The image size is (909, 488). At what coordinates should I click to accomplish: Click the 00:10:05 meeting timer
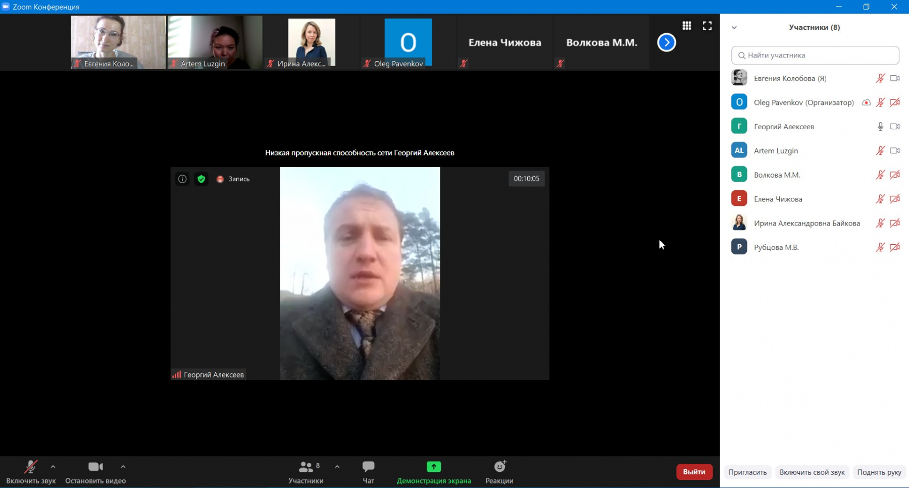point(526,179)
